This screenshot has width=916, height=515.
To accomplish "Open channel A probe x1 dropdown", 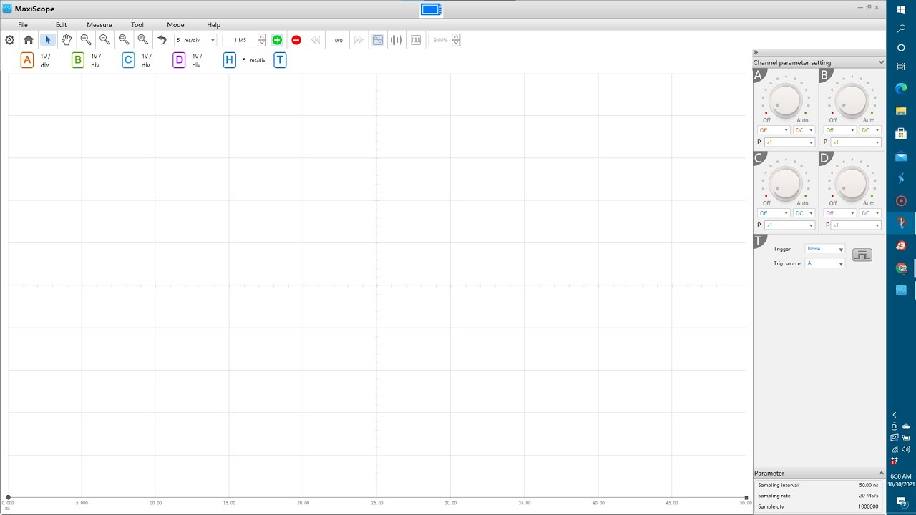I will [x=789, y=142].
